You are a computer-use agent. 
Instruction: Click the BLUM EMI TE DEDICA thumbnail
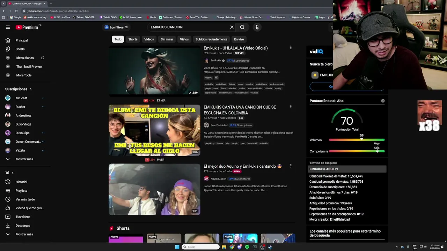tap(154, 130)
